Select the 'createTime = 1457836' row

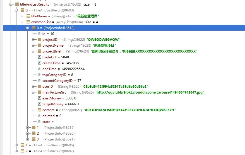point(61,63)
